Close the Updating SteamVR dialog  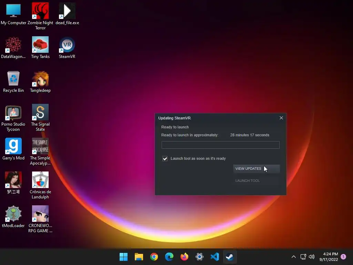(281, 118)
